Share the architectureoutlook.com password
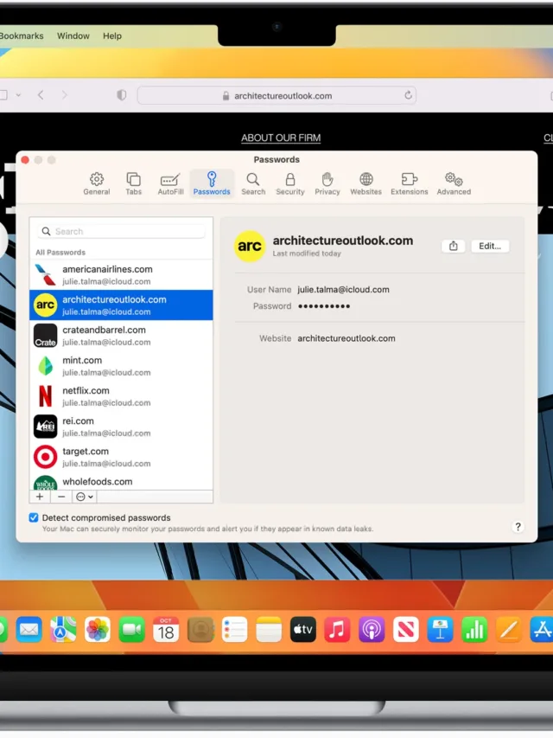This screenshot has height=738, width=553. pyautogui.click(x=454, y=247)
